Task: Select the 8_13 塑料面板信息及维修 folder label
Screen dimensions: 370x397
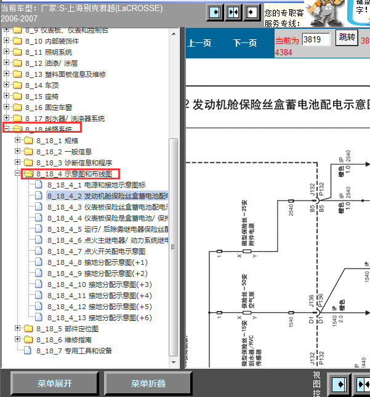Action: (x=65, y=74)
